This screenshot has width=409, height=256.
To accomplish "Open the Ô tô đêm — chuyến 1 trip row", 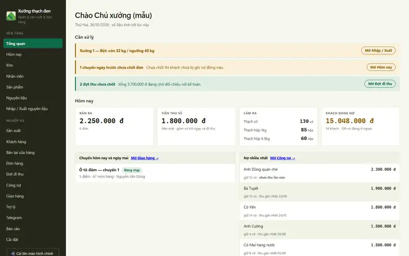I will click(155, 173).
